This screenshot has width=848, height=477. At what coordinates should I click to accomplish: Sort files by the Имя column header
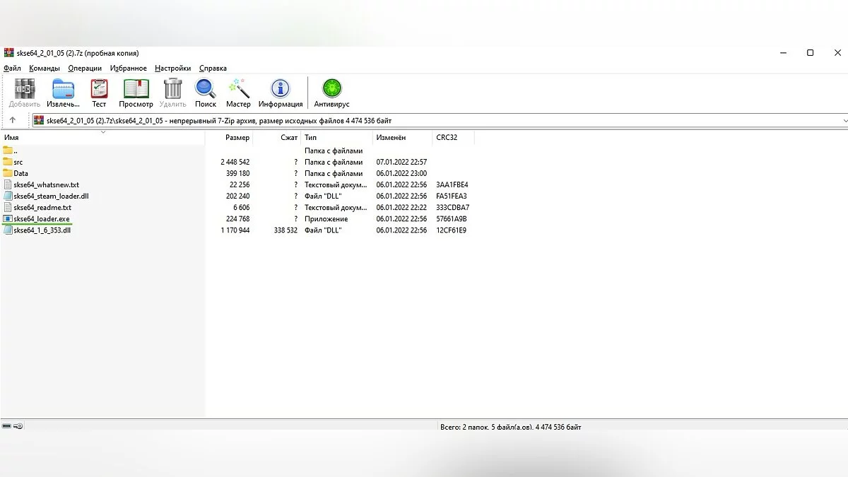click(12, 138)
